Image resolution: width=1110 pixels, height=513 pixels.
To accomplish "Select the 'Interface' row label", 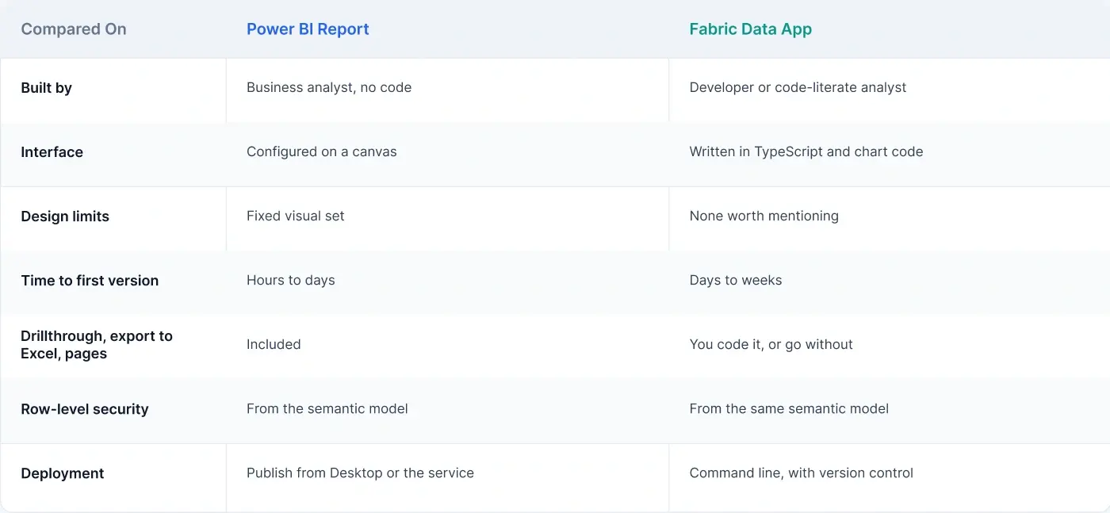I will (52, 152).
